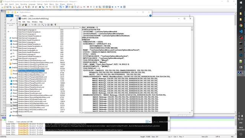Click the Print icon in Notepad++ toolbar
The image size is (245, 138).
pyautogui.click(x=20, y=7)
